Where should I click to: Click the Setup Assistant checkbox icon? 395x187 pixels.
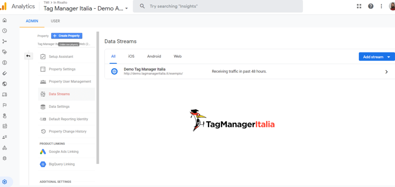(43, 57)
